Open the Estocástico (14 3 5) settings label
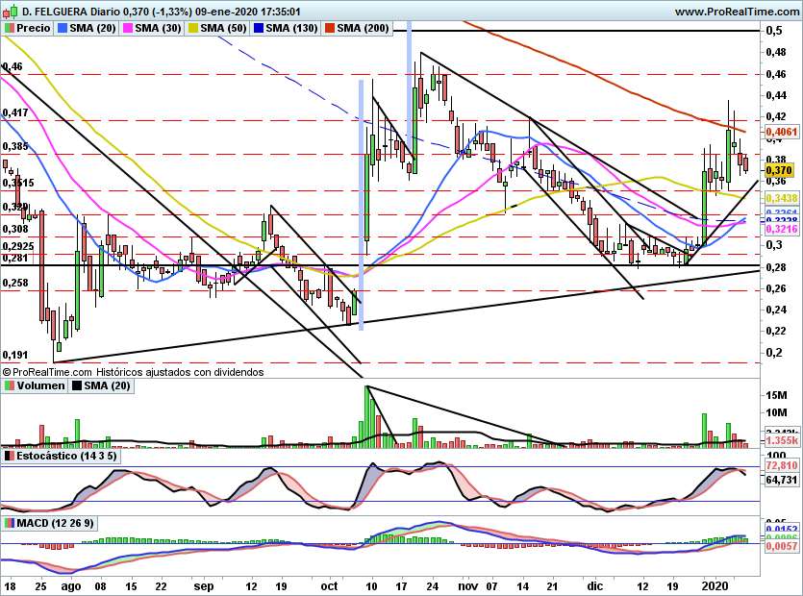The width and height of the screenshot is (803, 596). (x=66, y=456)
